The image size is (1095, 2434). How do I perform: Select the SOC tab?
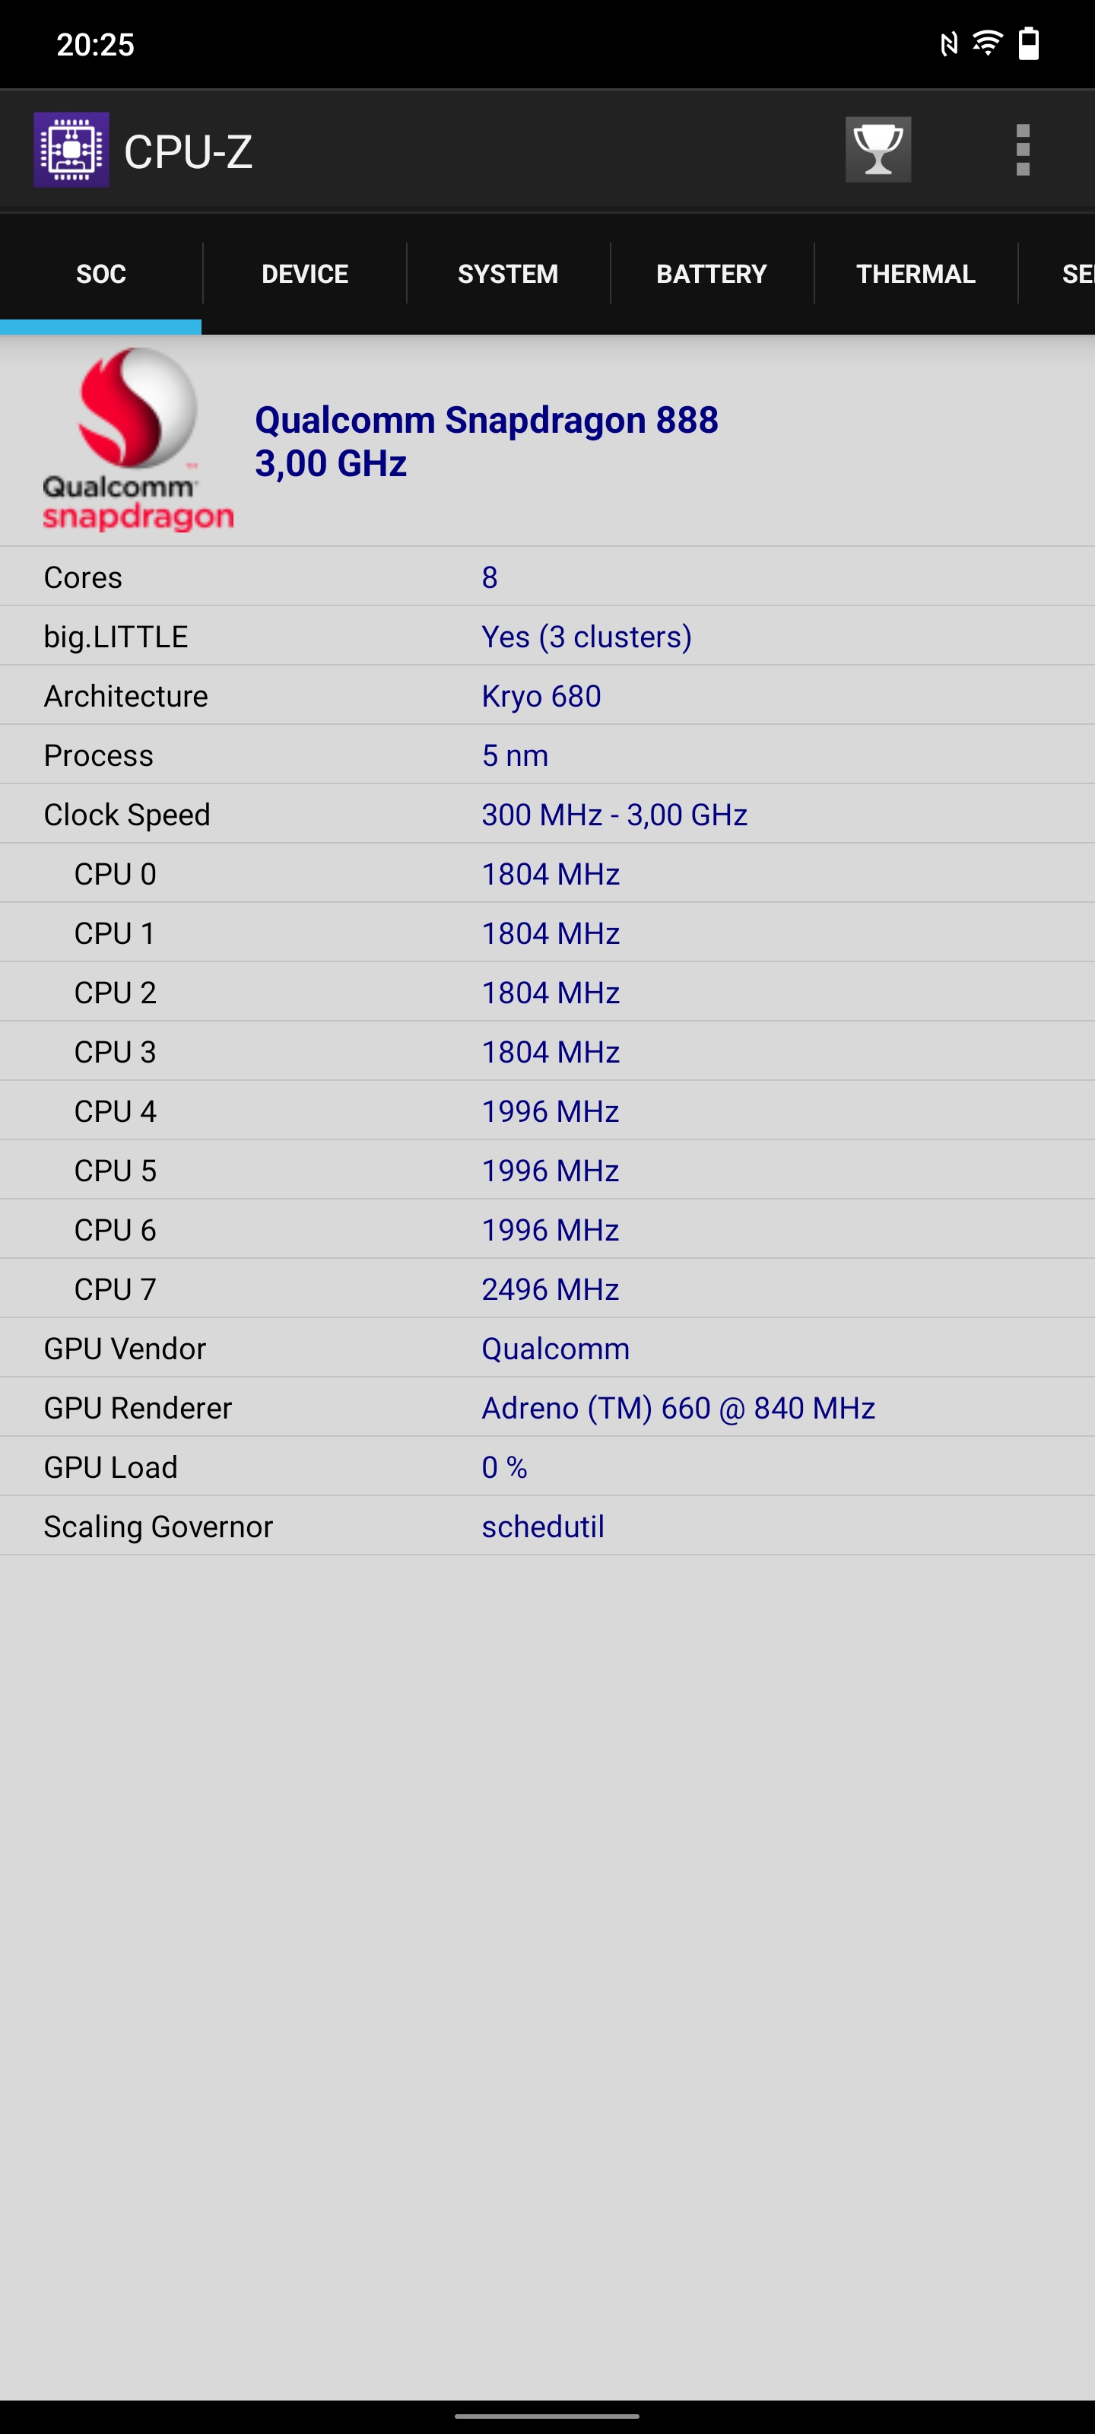click(x=101, y=274)
